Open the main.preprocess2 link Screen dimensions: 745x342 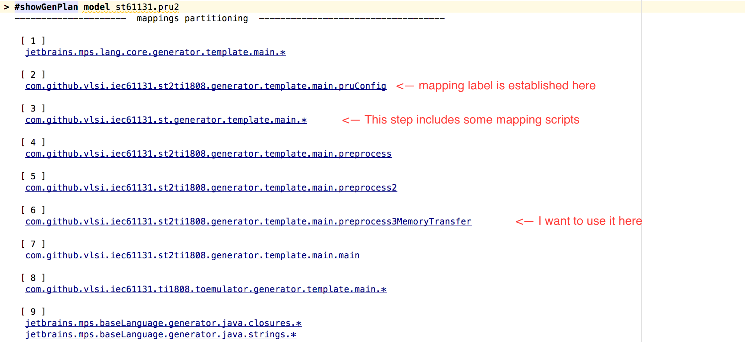click(211, 188)
